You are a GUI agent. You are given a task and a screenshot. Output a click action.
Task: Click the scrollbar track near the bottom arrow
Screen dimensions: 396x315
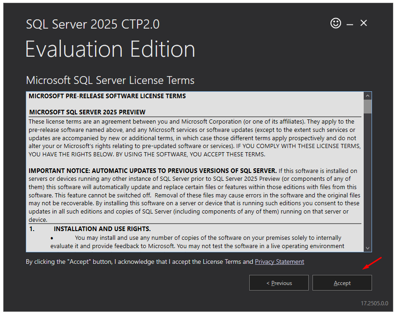[x=368, y=240]
